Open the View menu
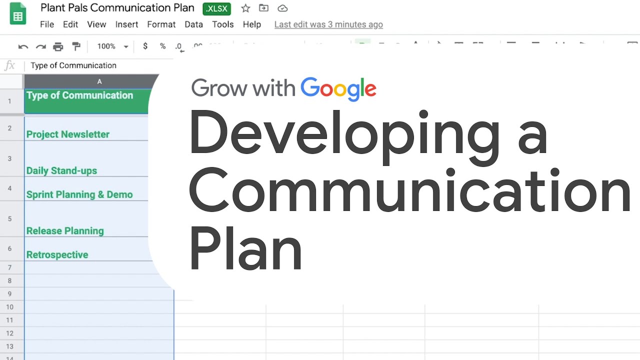Viewport: 640px width, 360px height. point(96,24)
